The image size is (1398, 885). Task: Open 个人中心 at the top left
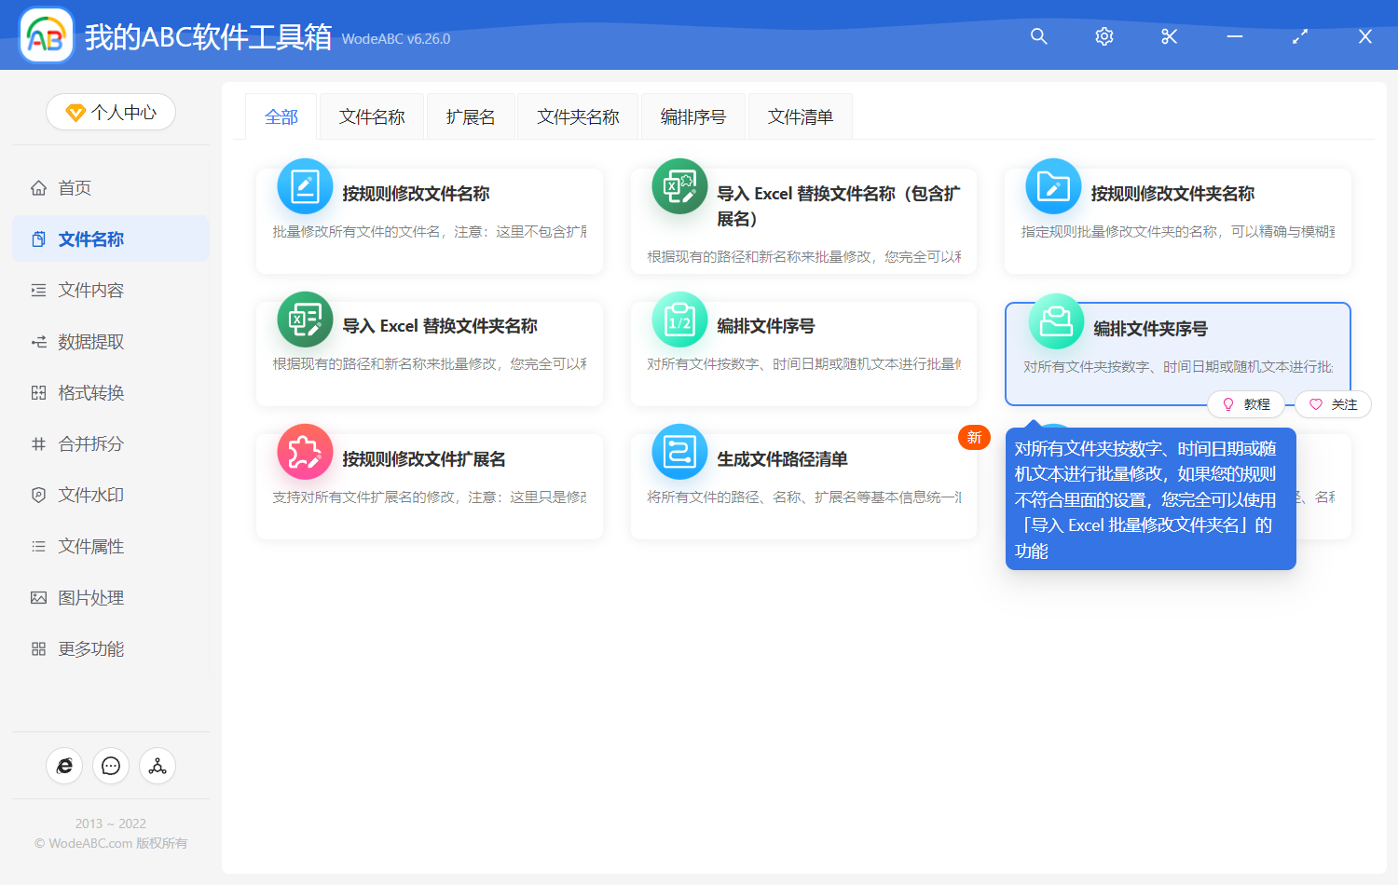pos(110,112)
